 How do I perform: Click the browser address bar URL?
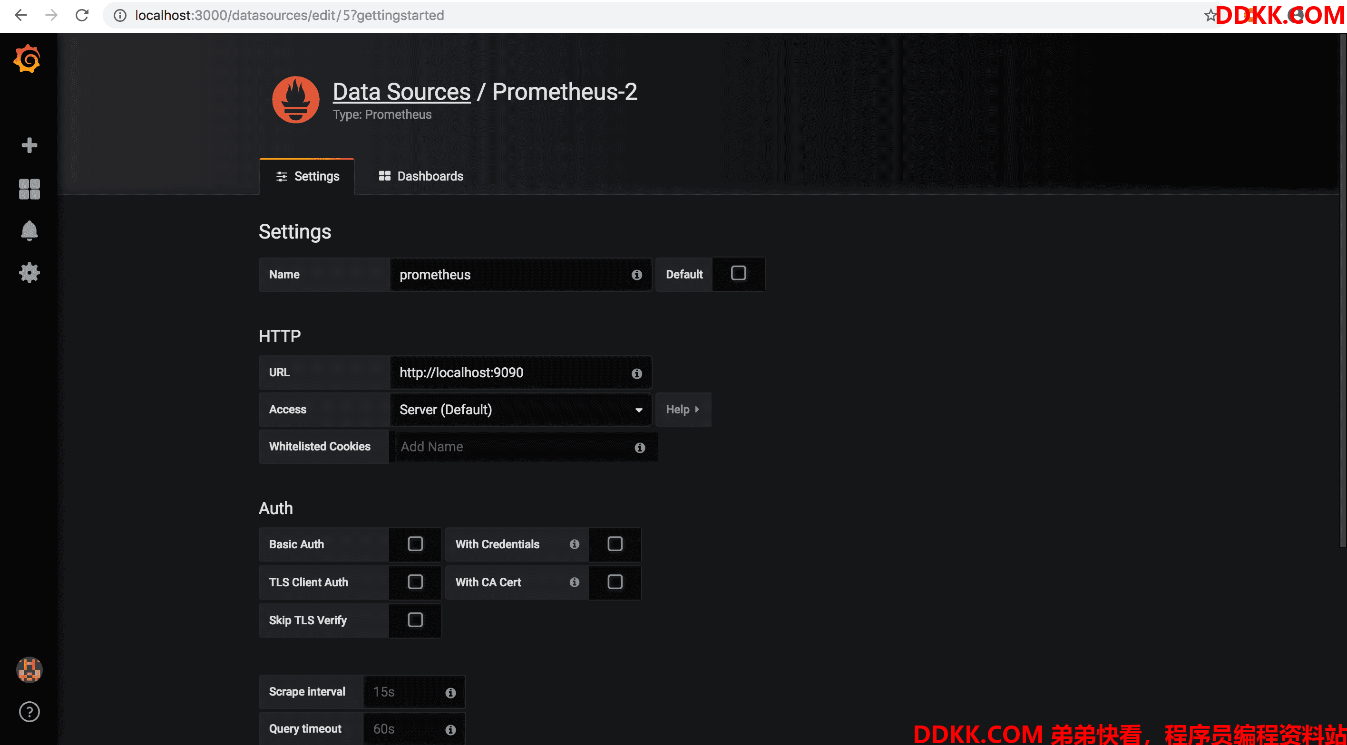[x=289, y=16]
